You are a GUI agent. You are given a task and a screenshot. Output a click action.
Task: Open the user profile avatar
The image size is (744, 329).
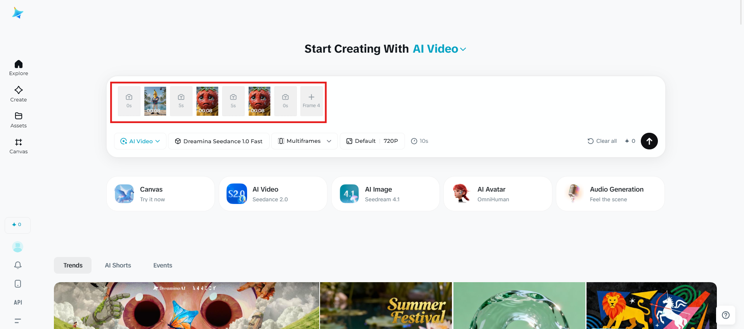tap(18, 247)
